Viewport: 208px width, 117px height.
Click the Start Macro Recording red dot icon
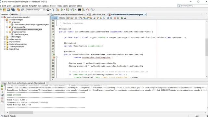(x=115, y=18)
